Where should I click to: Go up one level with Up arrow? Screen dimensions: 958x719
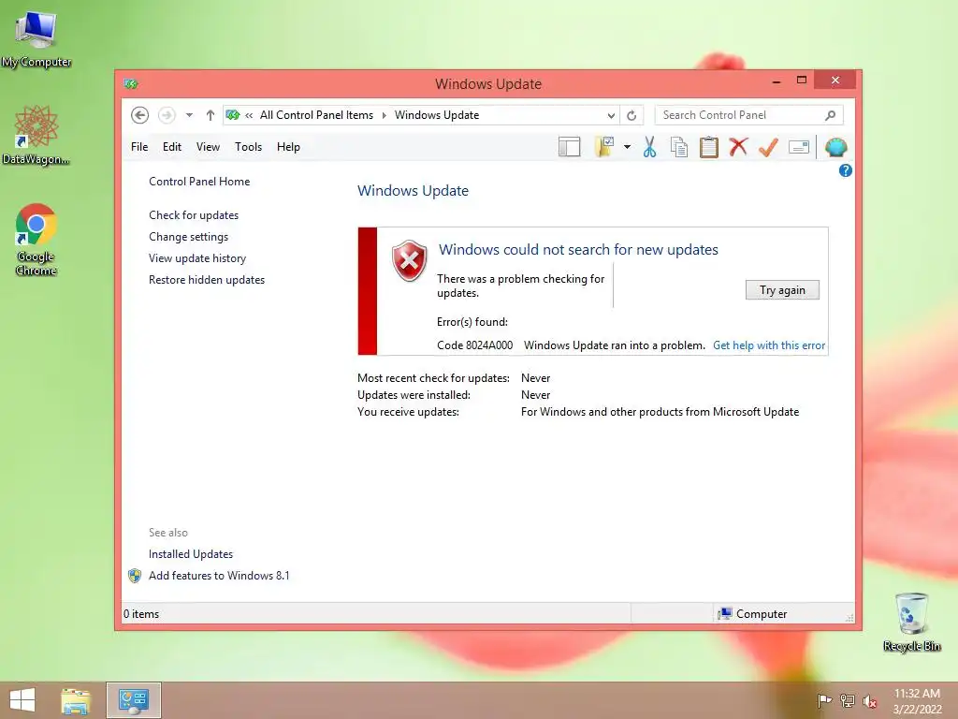tap(210, 115)
